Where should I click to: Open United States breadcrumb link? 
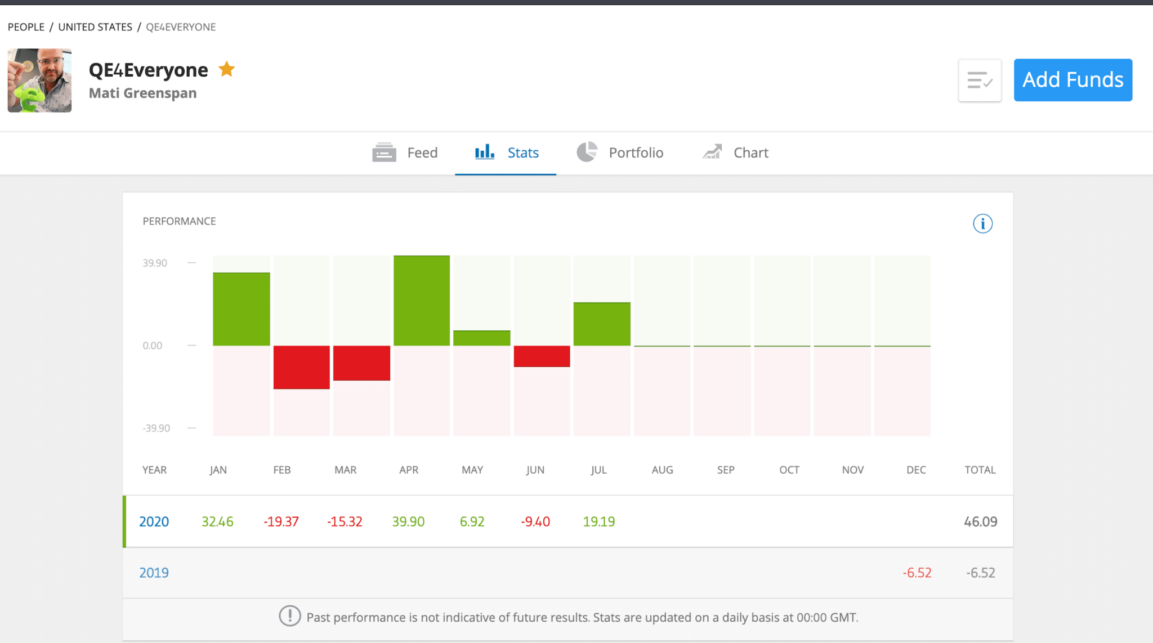point(95,27)
